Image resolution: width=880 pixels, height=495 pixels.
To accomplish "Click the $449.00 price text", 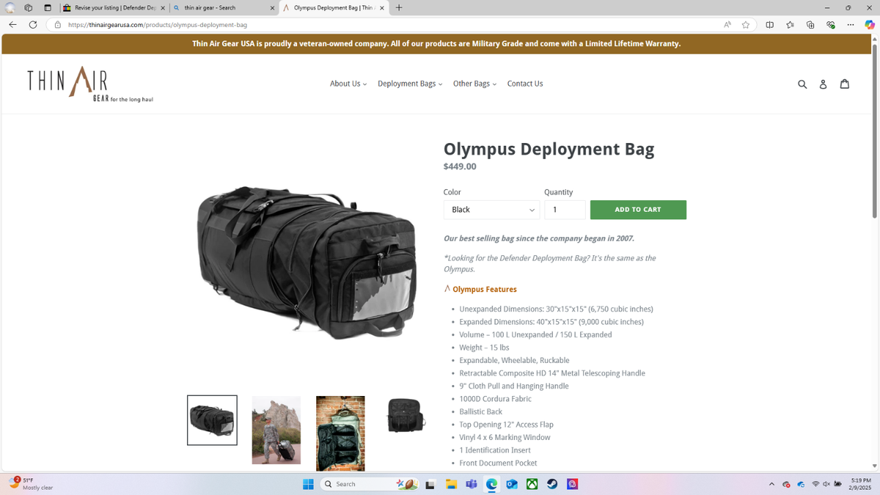I will (460, 166).
